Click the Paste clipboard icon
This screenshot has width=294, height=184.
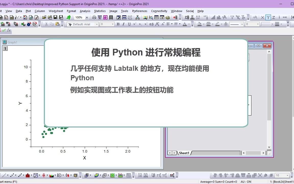pos(57,24)
